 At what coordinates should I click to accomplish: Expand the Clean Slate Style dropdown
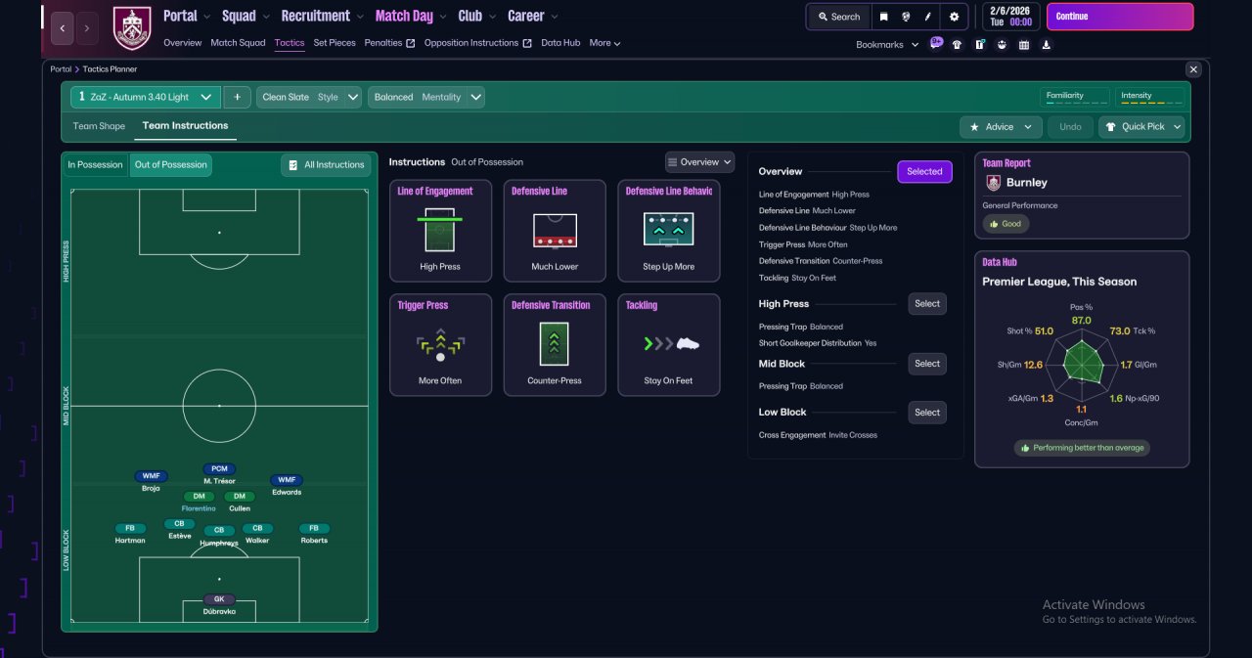pyautogui.click(x=309, y=97)
